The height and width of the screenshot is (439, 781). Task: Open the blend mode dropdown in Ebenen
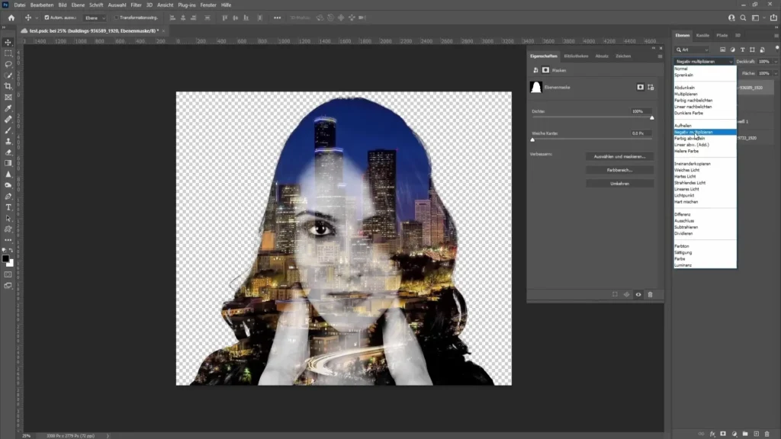pyautogui.click(x=704, y=61)
